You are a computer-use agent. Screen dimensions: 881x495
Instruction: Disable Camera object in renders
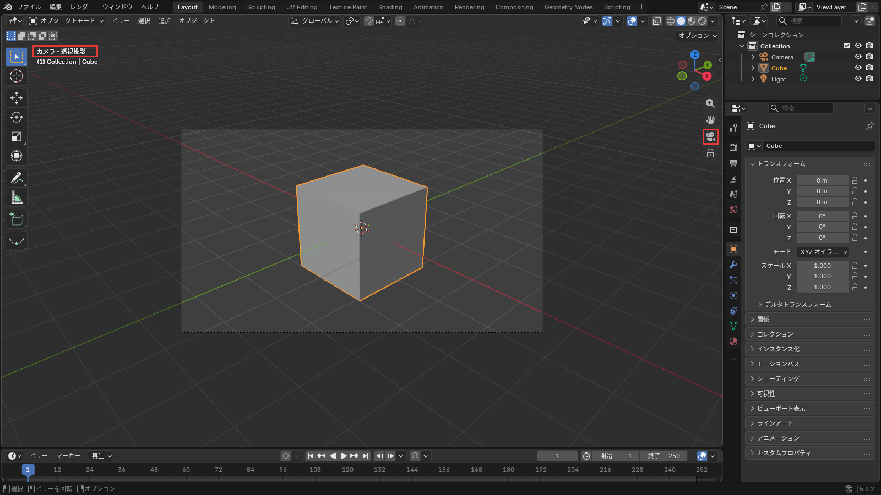pyautogui.click(x=869, y=57)
